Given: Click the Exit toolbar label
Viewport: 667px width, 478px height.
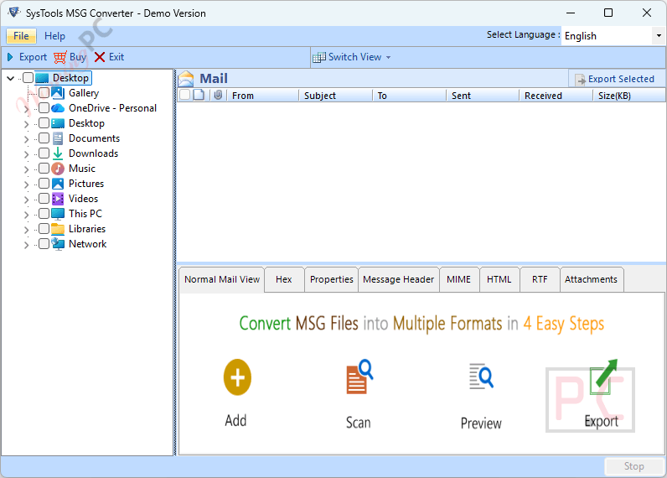Looking at the screenshot, I should tap(116, 57).
